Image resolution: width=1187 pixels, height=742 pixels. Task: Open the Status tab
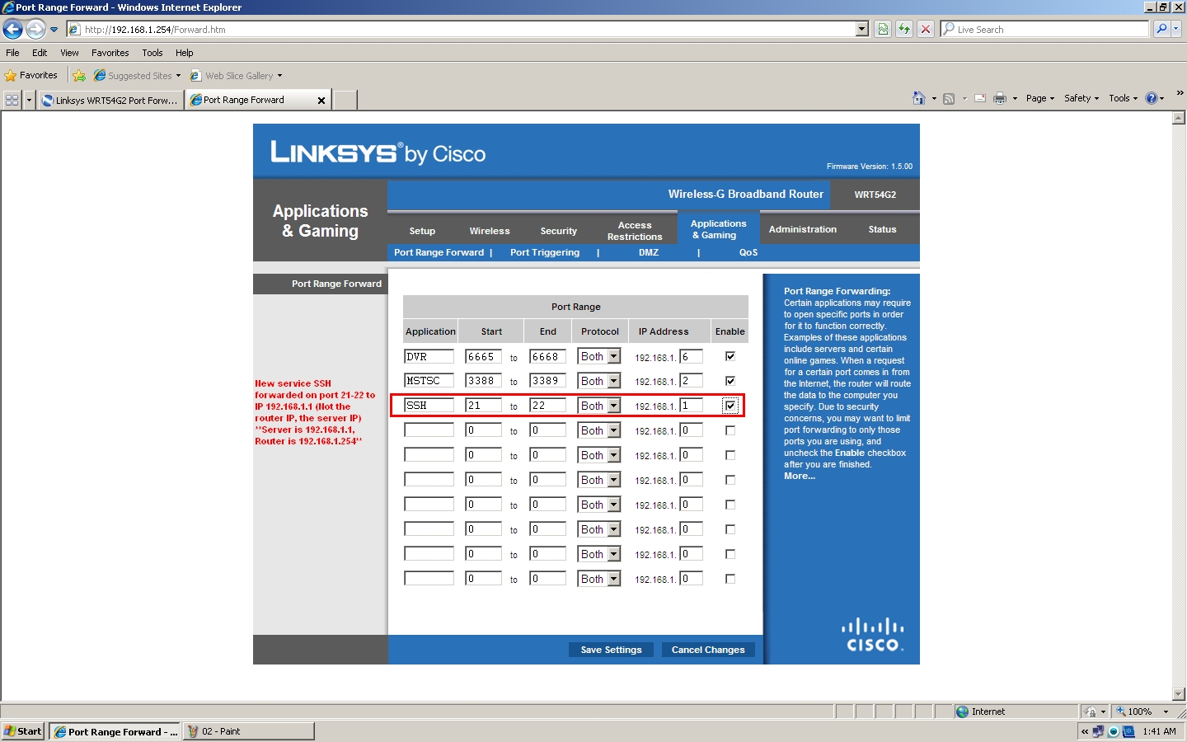click(882, 229)
